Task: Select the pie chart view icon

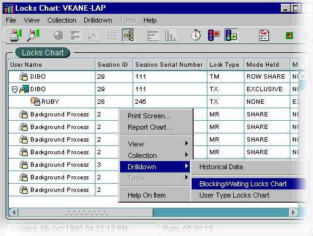Action: [x=58, y=35]
